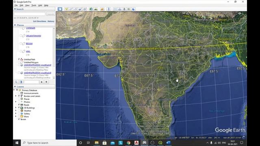Click the Weather layer sun icon
Viewport: 260px width, 146px height.
coord(22,111)
